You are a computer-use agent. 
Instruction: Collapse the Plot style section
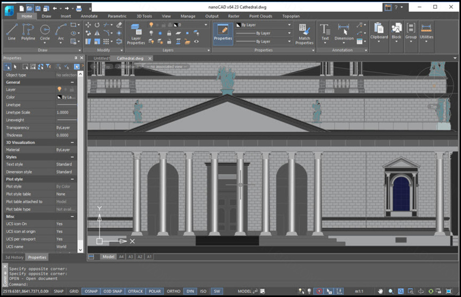point(72,179)
